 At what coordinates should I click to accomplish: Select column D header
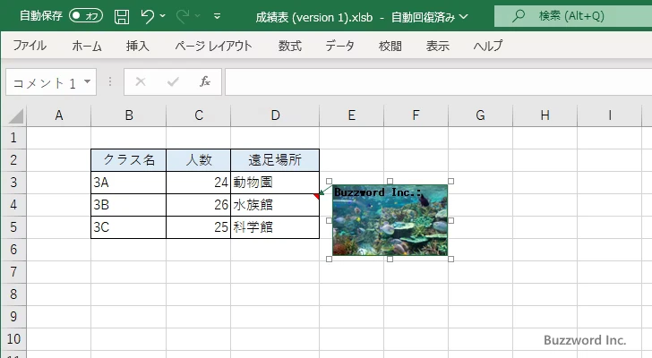275,115
